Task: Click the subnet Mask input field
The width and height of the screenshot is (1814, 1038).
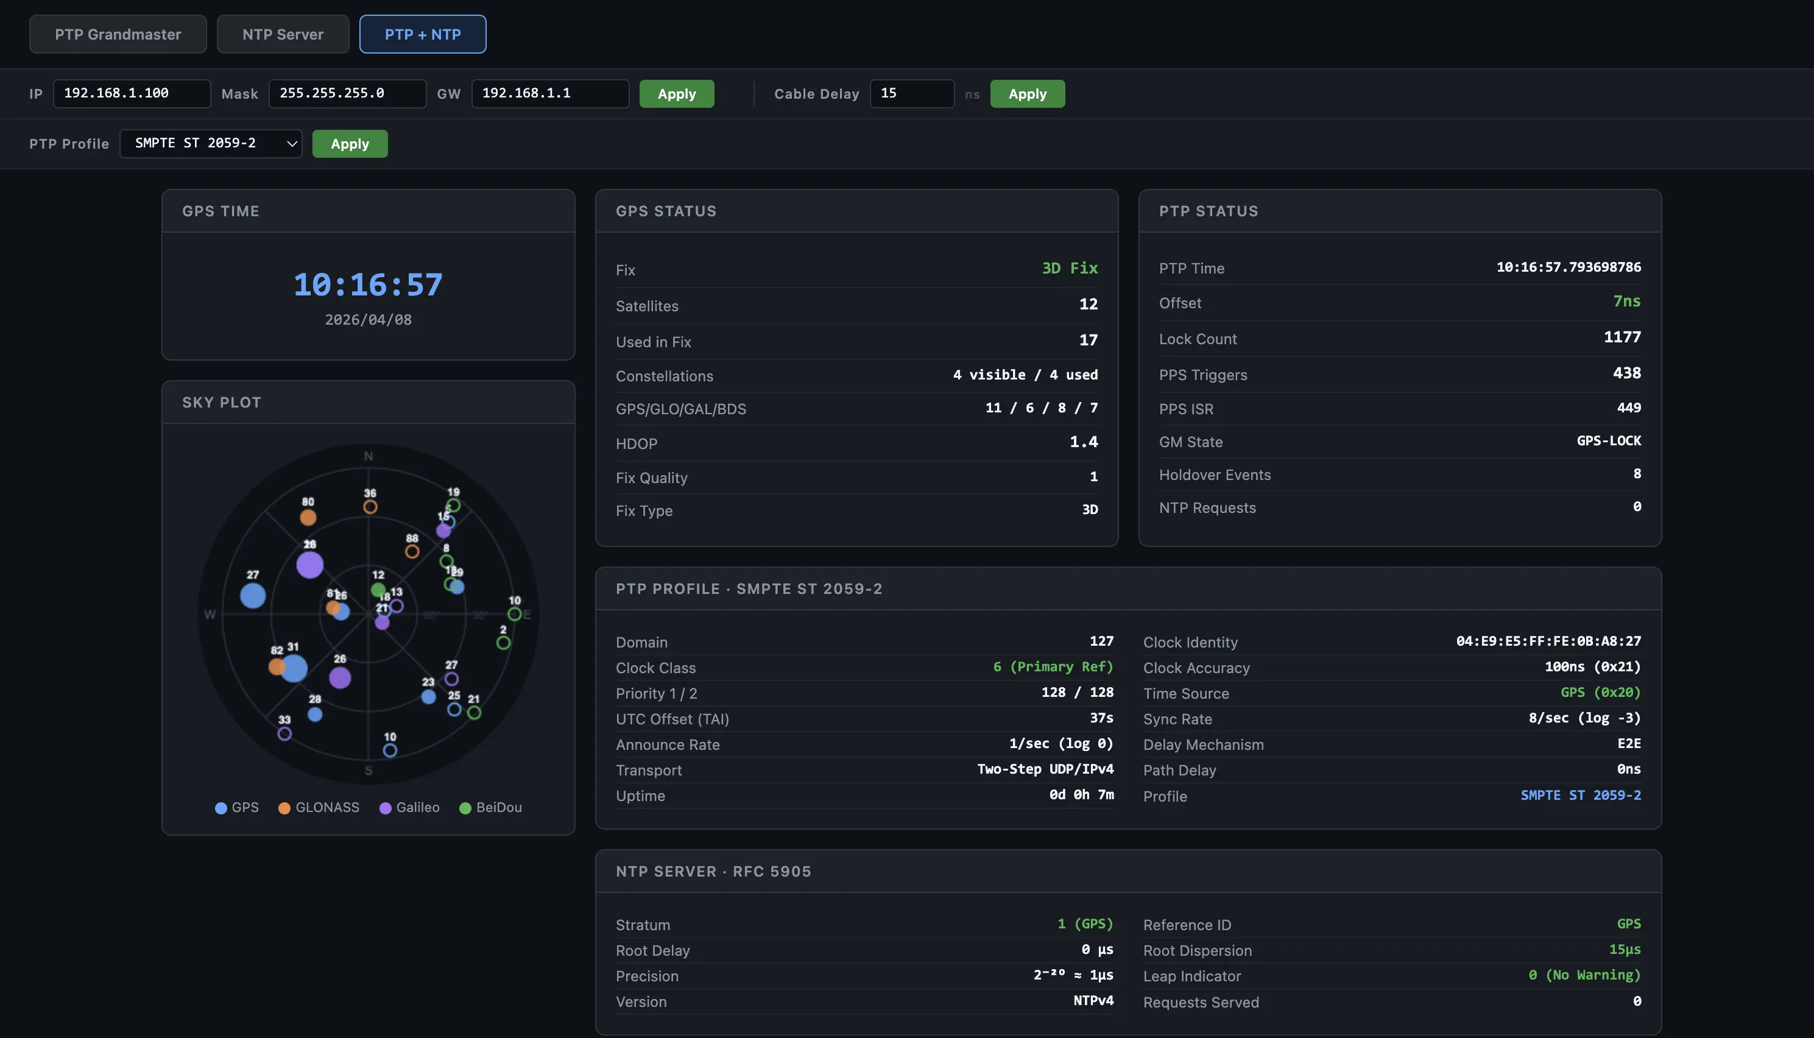Action: point(347,93)
